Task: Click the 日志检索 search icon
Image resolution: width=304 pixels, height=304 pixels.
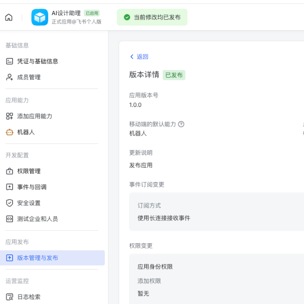Action: point(9,297)
